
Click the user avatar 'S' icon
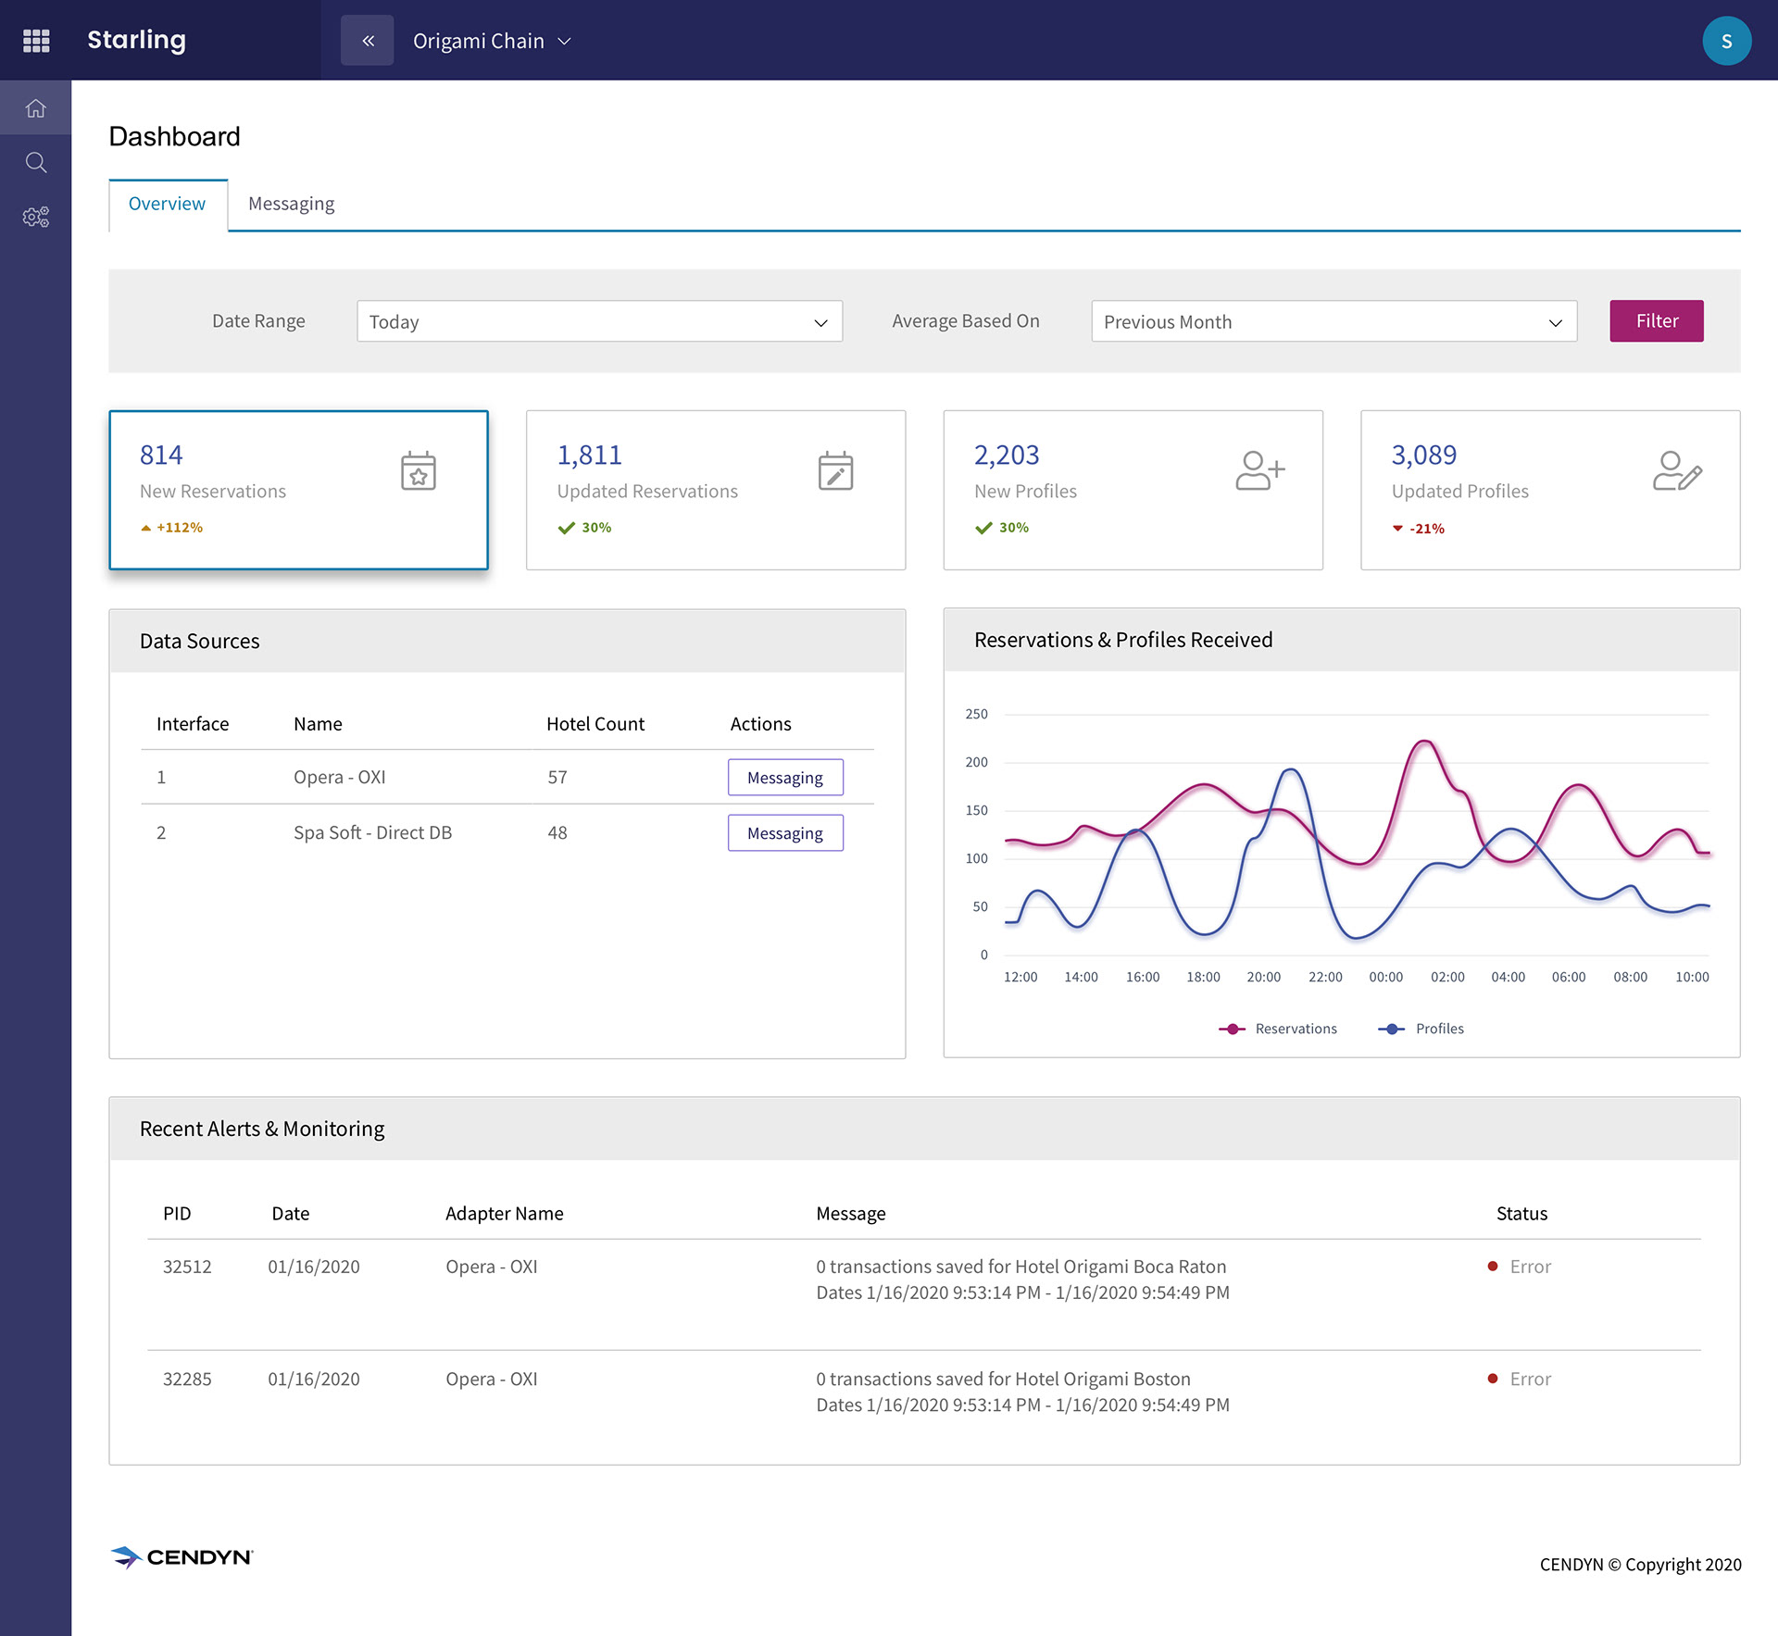pyautogui.click(x=1726, y=41)
